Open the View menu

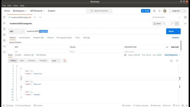pos(15,6)
